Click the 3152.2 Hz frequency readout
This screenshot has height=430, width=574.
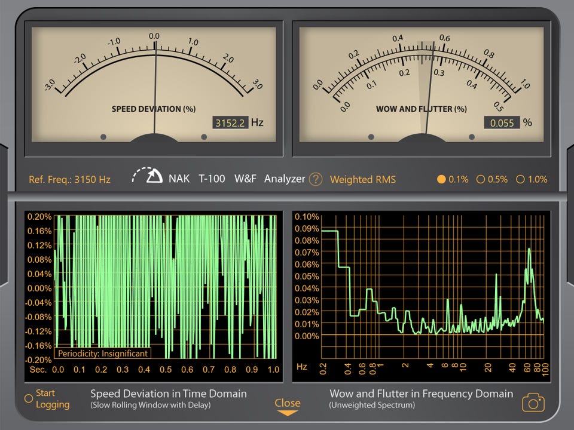[x=231, y=123]
